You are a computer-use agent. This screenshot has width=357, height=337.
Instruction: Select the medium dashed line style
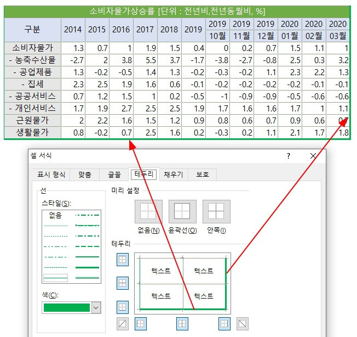point(87,246)
